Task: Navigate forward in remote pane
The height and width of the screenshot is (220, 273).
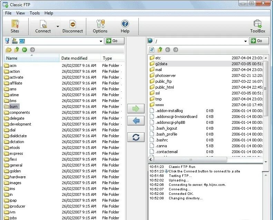Action: pos(176,50)
